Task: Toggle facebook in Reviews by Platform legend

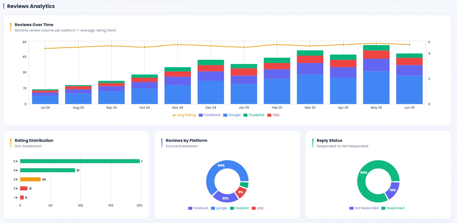Action: coord(198,208)
